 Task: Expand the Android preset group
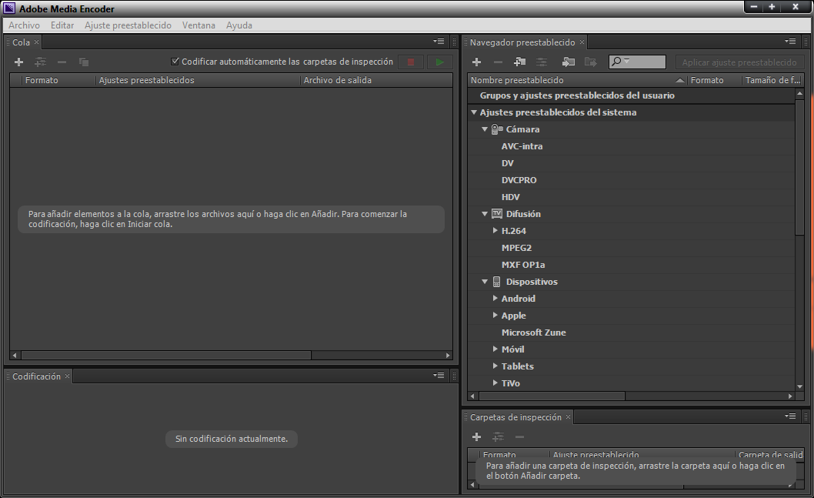[x=495, y=298]
